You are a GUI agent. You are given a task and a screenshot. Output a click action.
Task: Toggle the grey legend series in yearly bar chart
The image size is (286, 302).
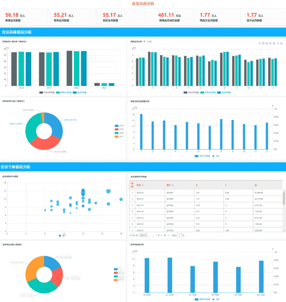[x=47, y=92]
